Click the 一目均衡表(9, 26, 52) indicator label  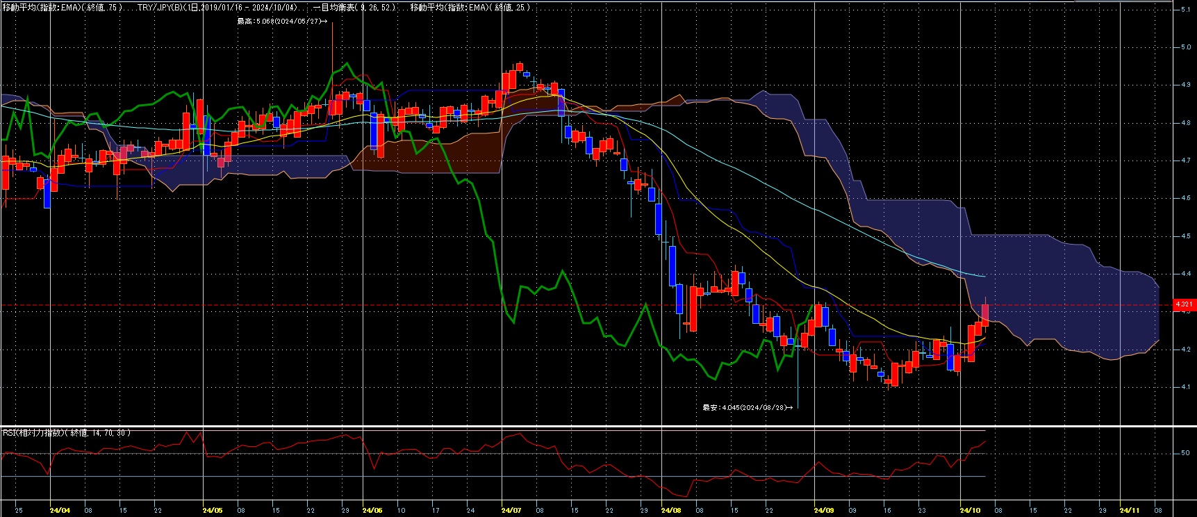[x=356, y=7]
